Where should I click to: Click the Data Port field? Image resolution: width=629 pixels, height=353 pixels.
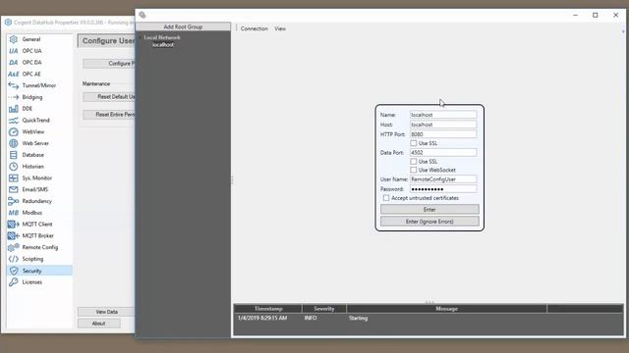(x=443, y=153)
